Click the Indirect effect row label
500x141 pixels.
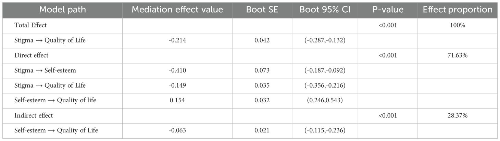click(34, 115)
